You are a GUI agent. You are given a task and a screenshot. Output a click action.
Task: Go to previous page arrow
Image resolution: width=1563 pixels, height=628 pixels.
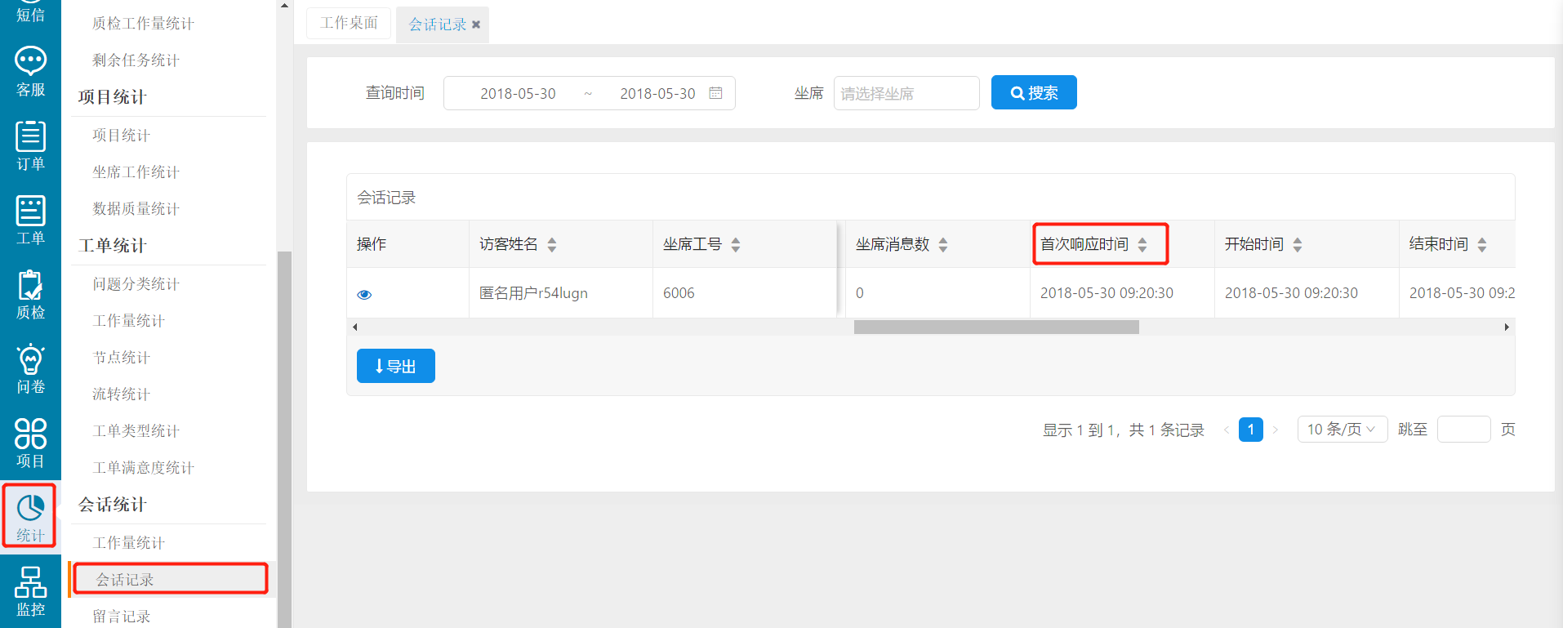click(1226, 430)
